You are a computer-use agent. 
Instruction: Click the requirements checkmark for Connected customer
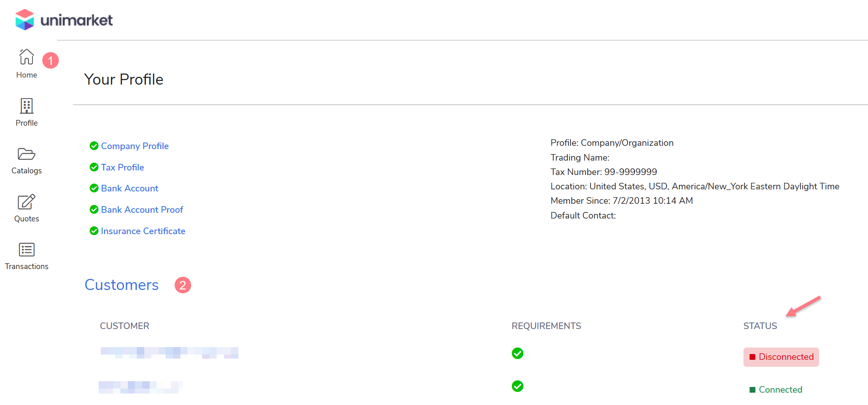tap(517, 386)
